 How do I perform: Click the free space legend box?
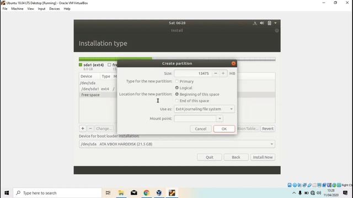[x=109, y=65]
